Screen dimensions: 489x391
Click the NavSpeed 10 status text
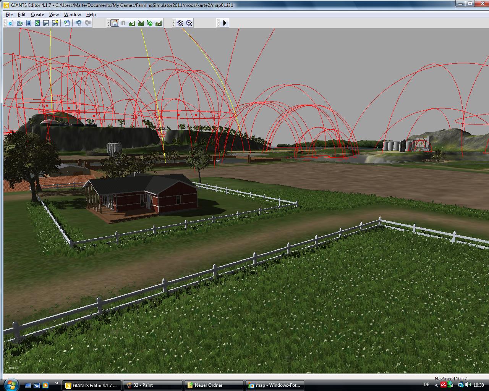click(451, 378)
